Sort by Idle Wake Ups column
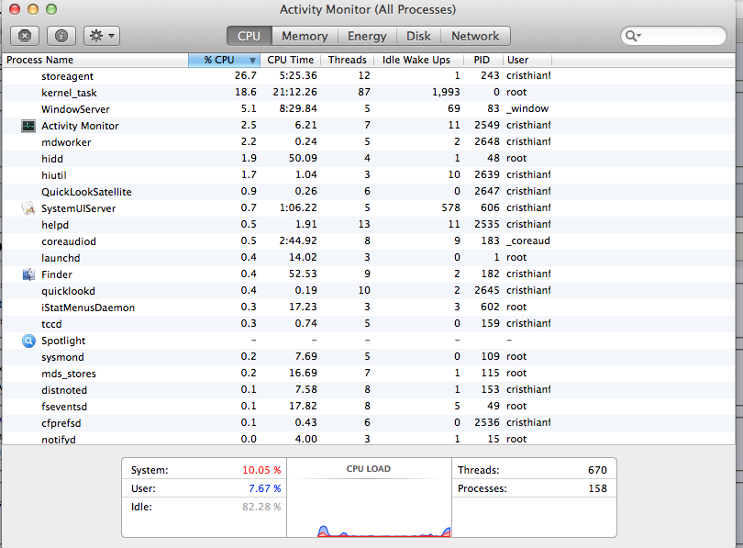 tap(416, 60)
